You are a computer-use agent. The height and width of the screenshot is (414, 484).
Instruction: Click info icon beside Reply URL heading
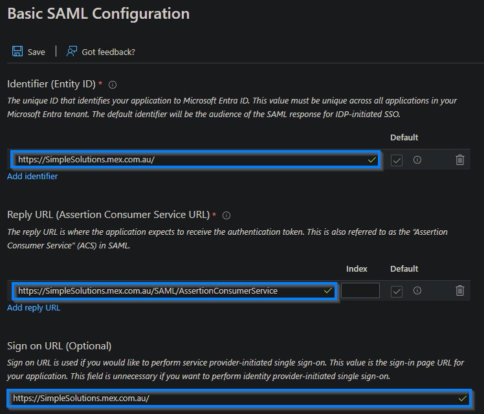(x=226, y=215)
